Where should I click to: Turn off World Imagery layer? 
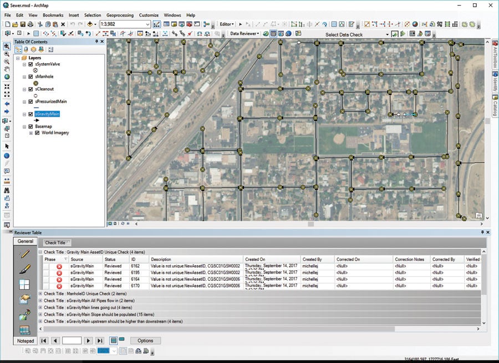pyautogui.click(x=37, y=133)
